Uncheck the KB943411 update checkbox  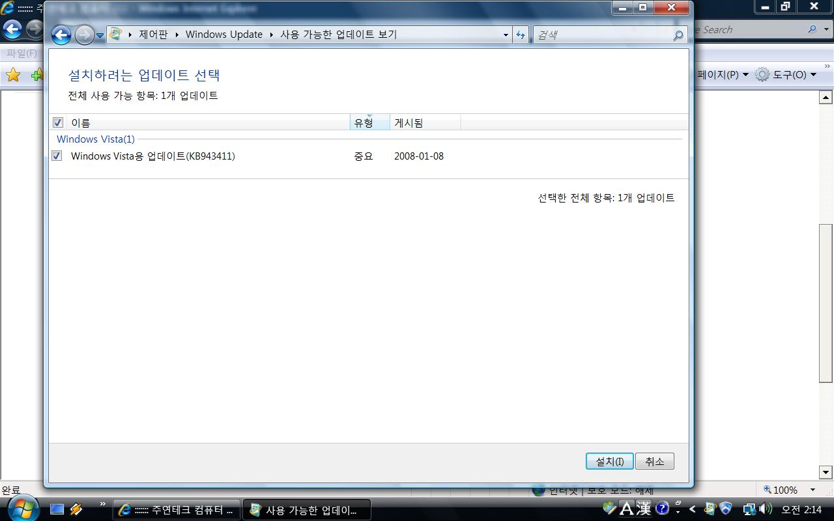57,156
